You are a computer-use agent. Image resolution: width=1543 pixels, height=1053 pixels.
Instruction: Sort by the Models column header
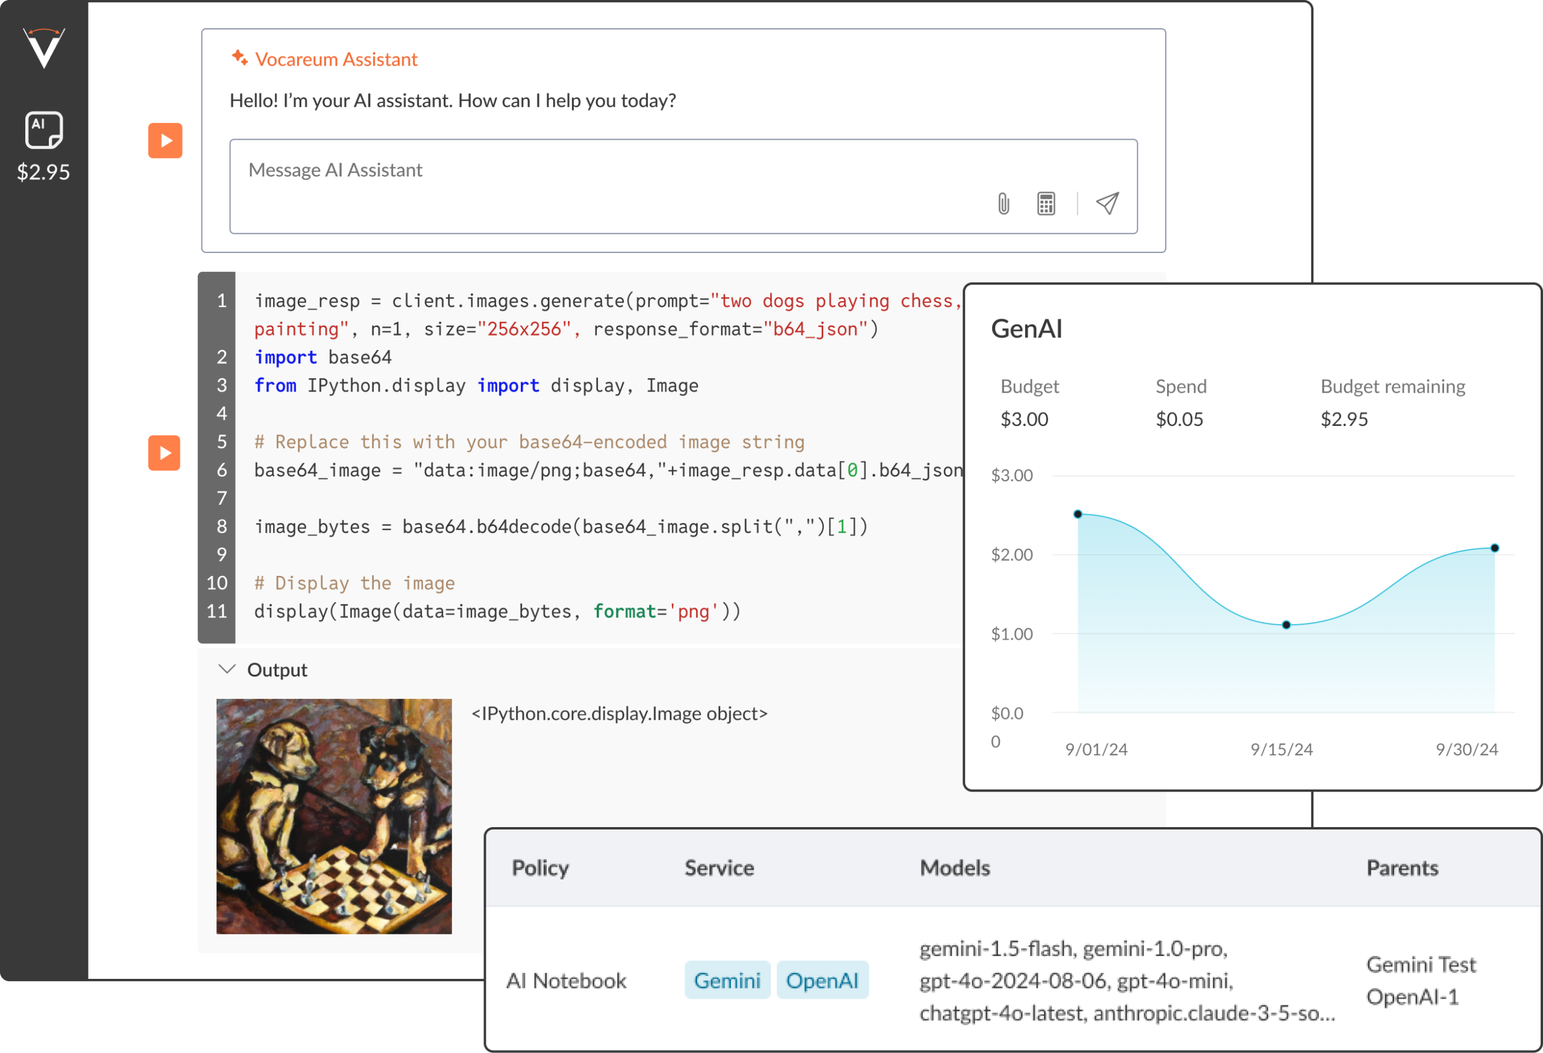(x=955, y=868)
